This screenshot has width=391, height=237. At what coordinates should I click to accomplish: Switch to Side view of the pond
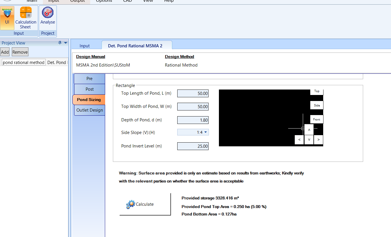click(317, 105)
